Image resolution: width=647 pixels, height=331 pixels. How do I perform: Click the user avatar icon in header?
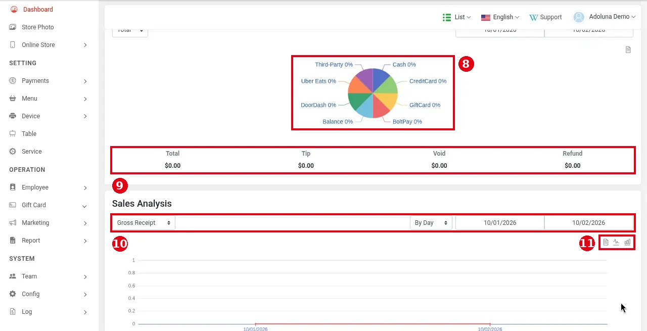[x=579, y=17]
